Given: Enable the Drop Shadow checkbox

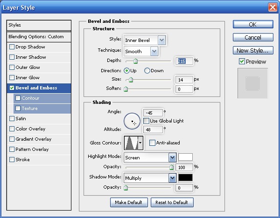Looking at the screenshot, I should pos(12,47).
